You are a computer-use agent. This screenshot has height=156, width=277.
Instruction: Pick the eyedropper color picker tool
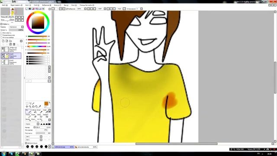point(39,107)
